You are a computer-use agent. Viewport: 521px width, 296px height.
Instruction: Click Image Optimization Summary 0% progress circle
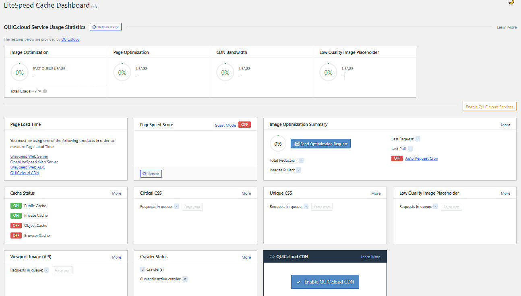278,144
